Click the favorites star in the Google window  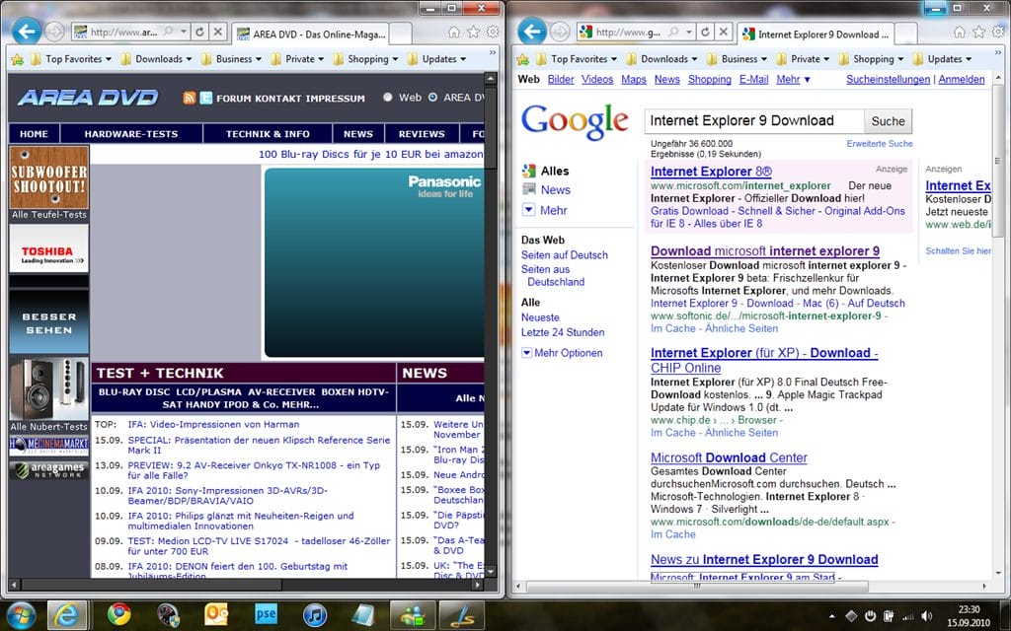coord(978,33)
